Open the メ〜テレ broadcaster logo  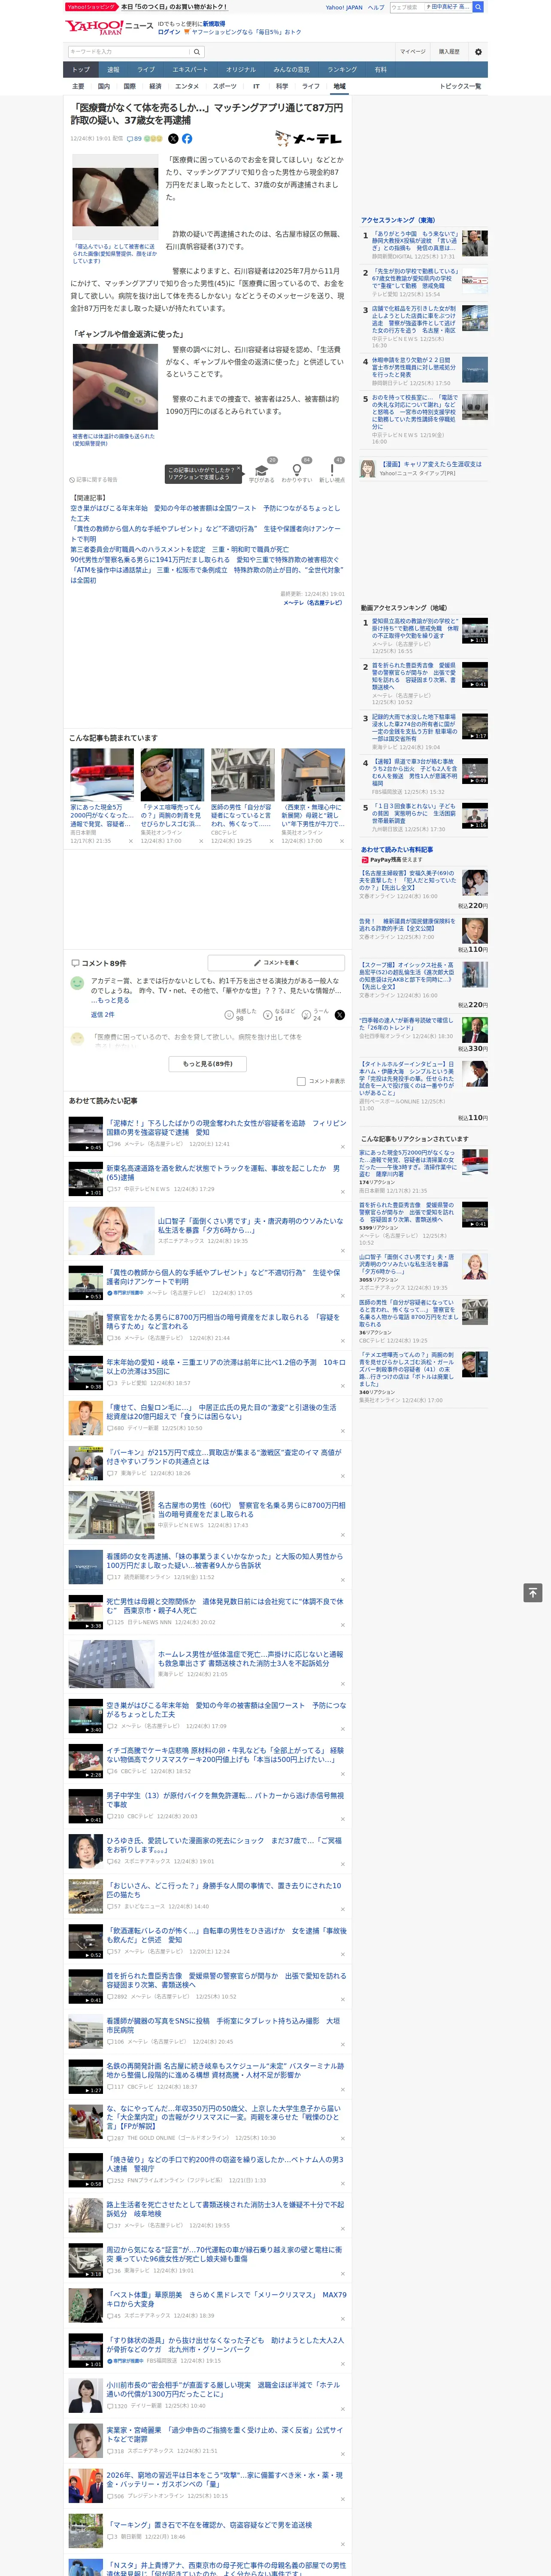click(x=309, y=139)
